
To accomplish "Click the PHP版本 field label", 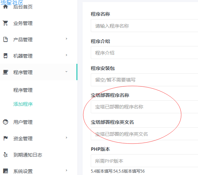I will click(100, 149).
